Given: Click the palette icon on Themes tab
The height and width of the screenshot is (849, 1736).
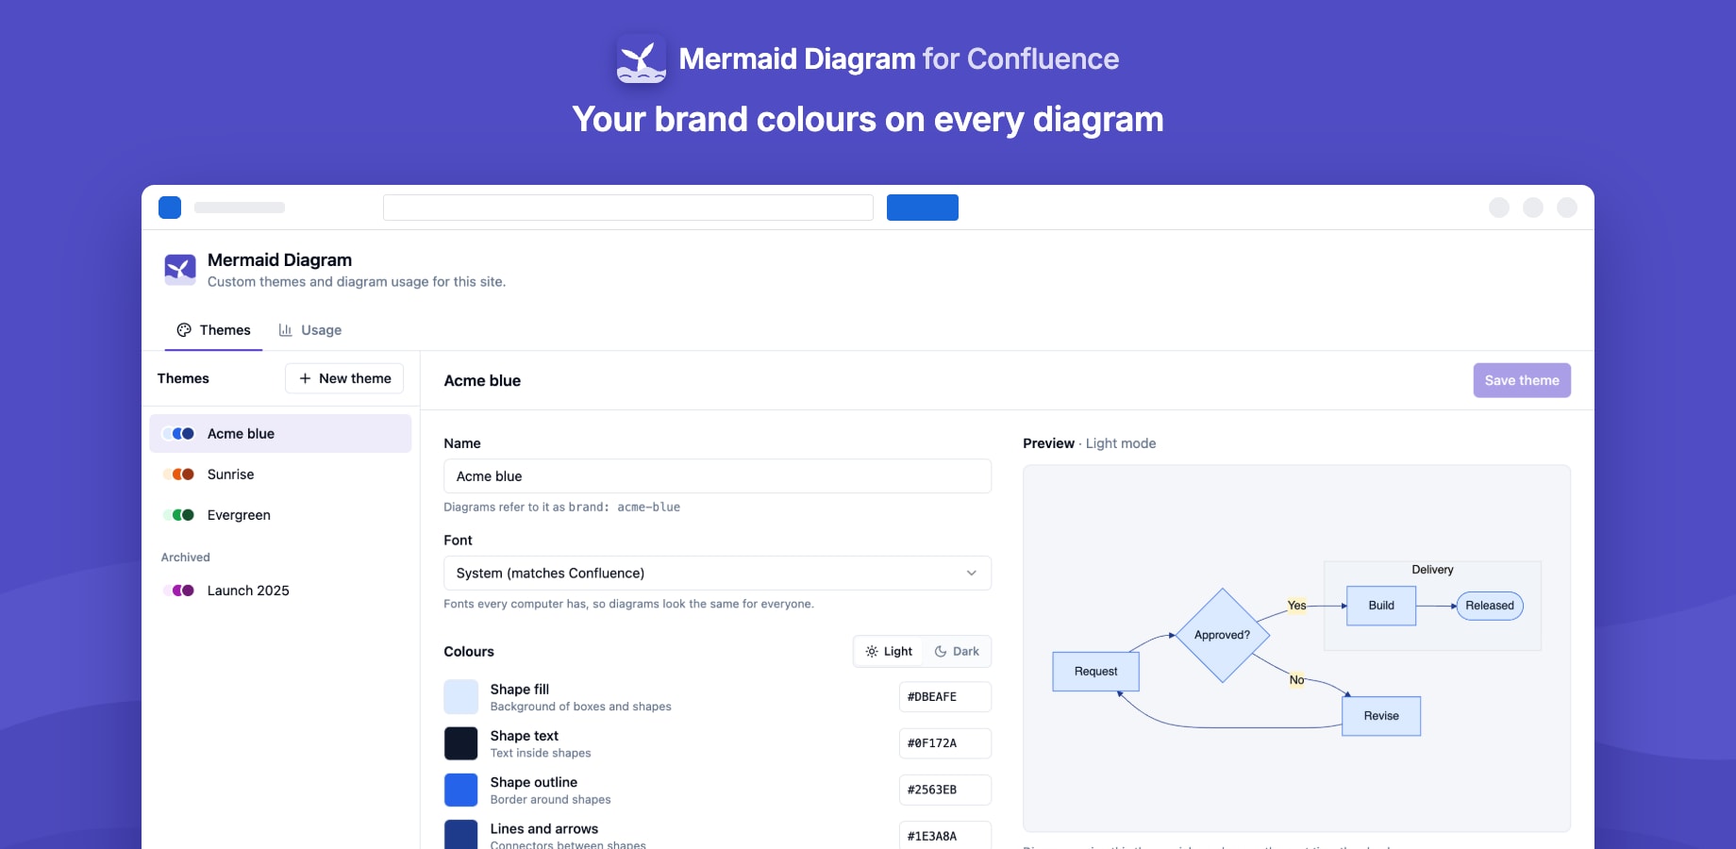Looking at the screenshot, I should point(184,330).
